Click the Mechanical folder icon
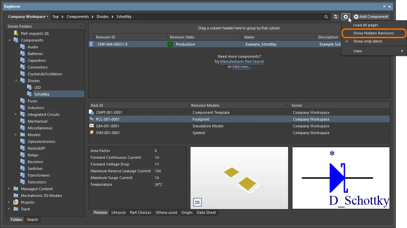 (23, 121)
